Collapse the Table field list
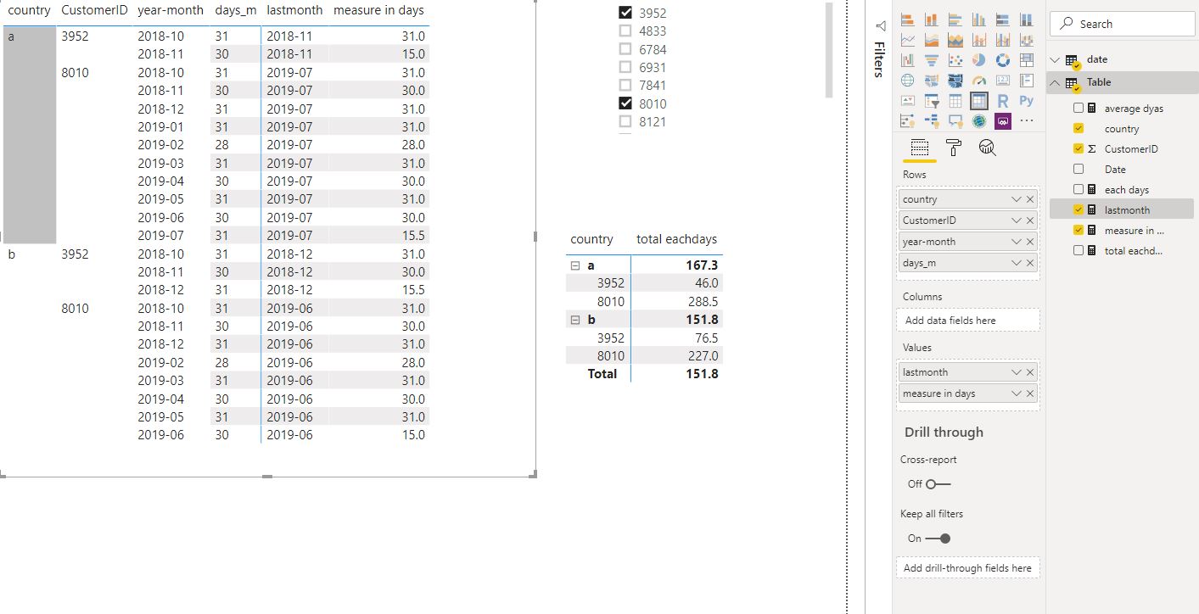This screenshot has height=614, width=1199. pyautogui.click(x=1055, y=82)
